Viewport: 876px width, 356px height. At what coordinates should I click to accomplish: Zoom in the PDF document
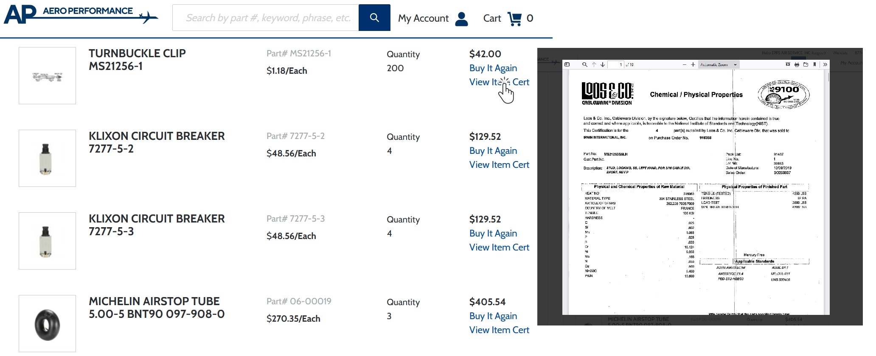pos(693,64)
